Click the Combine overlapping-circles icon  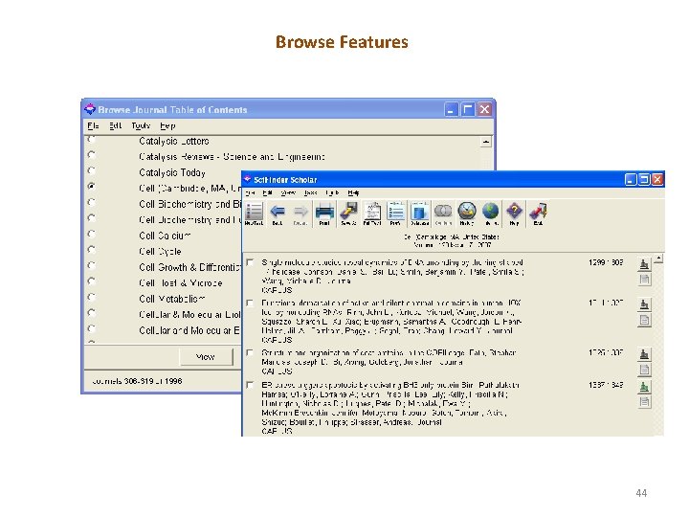click(443, 214)
